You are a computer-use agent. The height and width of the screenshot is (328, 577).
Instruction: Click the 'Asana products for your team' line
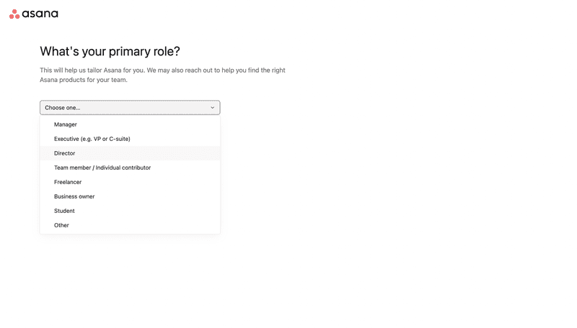(x=84, y=80)
